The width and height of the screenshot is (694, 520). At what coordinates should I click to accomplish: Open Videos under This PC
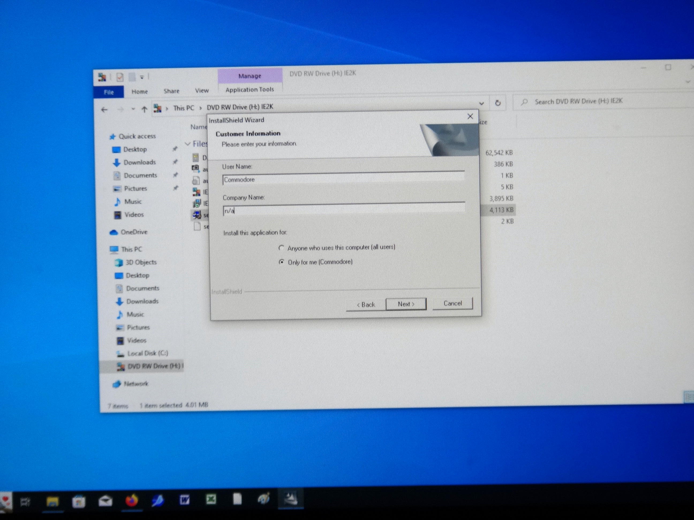click(x=137, y=341)
